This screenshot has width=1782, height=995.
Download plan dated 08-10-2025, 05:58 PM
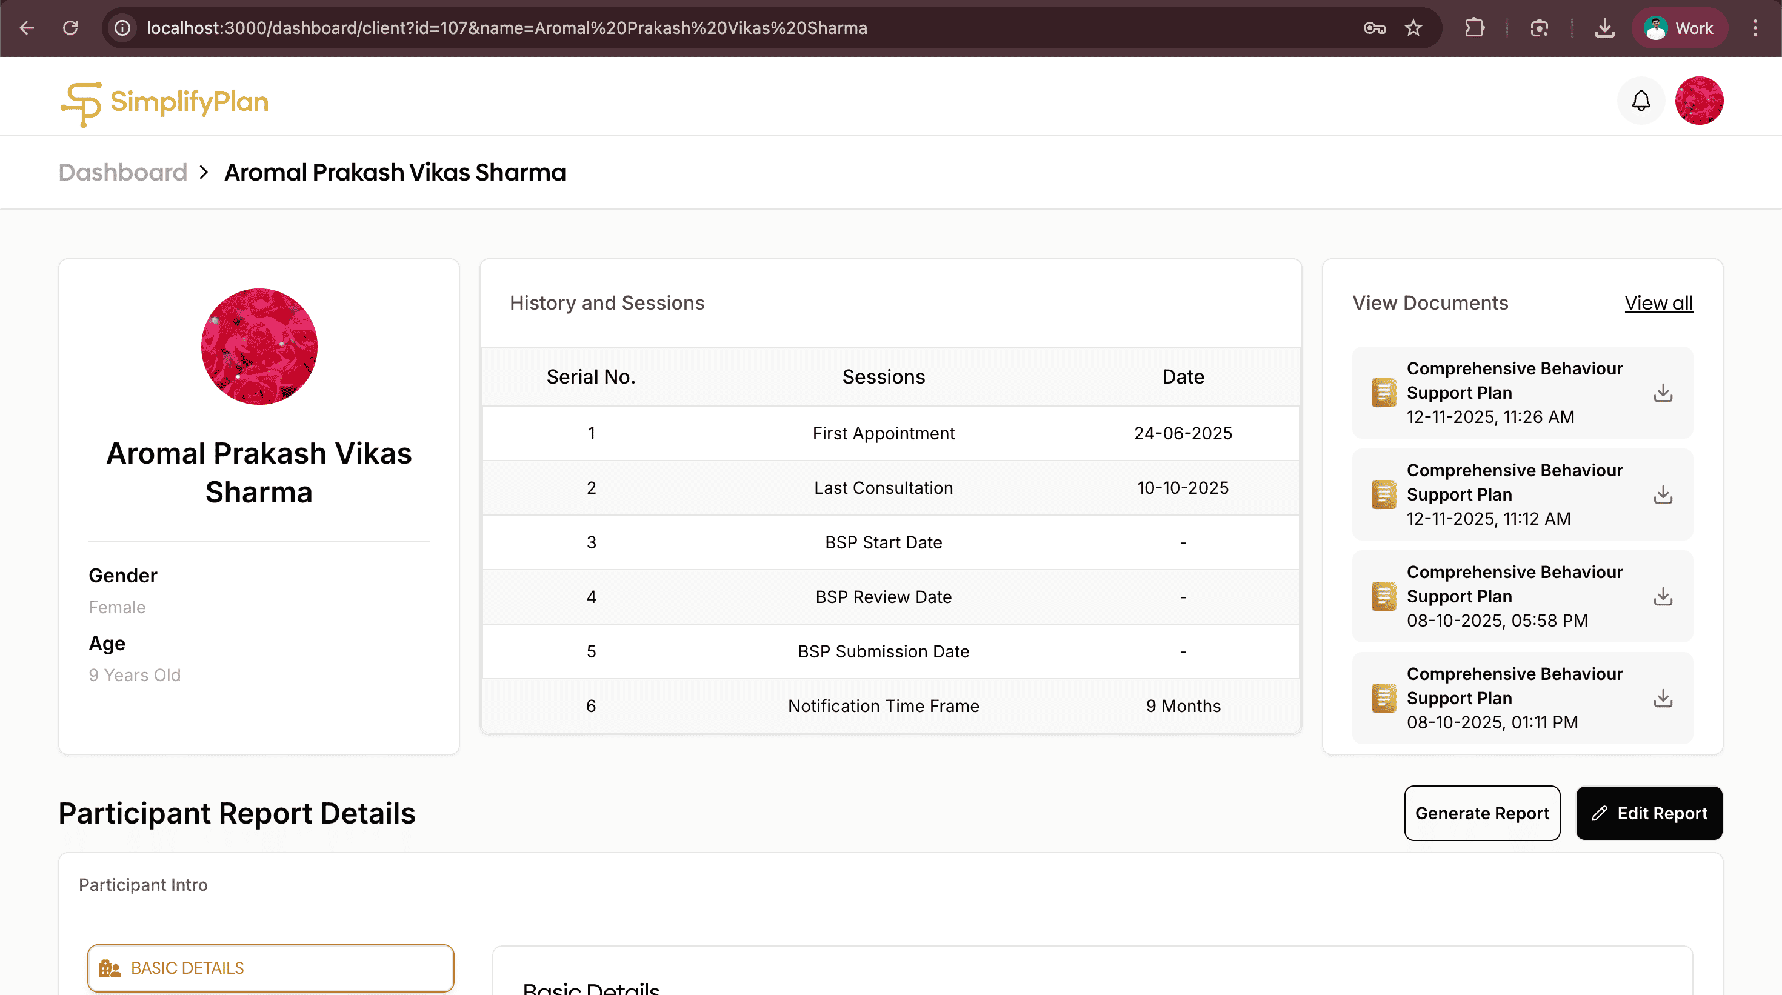(x=1663, y=596)
